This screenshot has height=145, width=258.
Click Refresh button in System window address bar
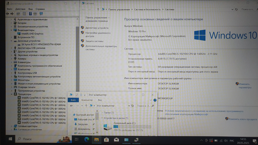coord(236,9)
